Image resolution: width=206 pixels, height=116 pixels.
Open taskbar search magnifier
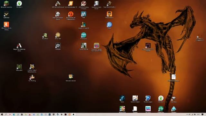(x=6, y=114)
